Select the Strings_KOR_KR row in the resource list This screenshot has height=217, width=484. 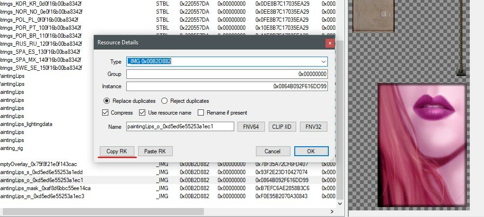coord(168,4)
